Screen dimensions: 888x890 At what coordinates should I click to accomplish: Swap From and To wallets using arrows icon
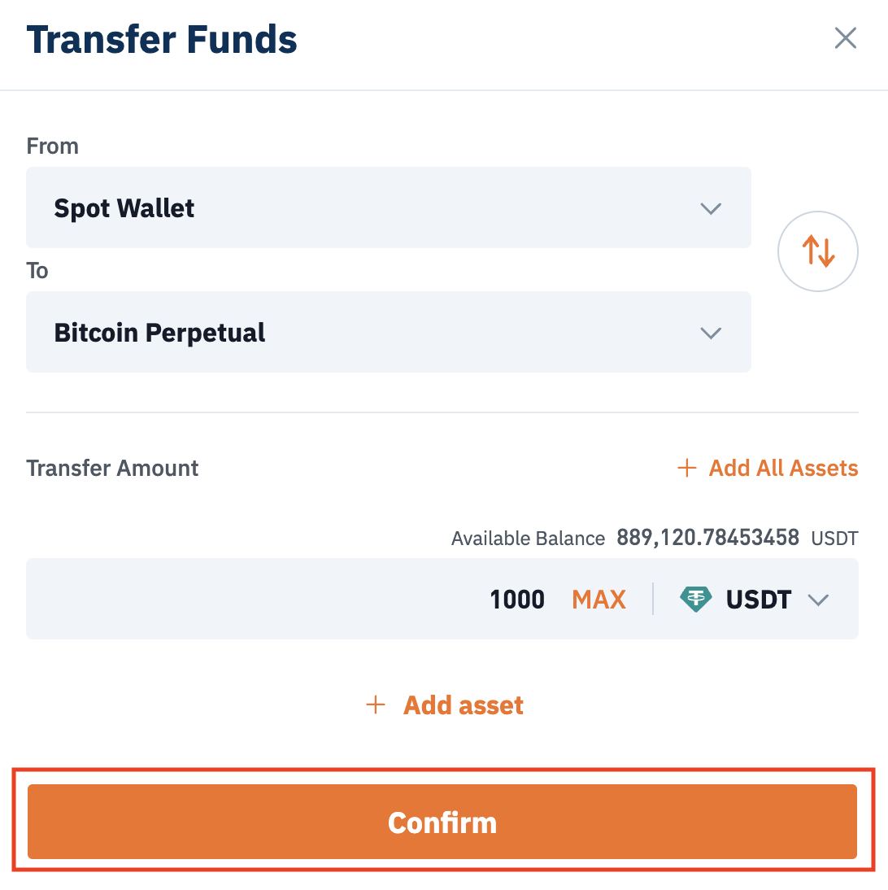coord(817,251)
